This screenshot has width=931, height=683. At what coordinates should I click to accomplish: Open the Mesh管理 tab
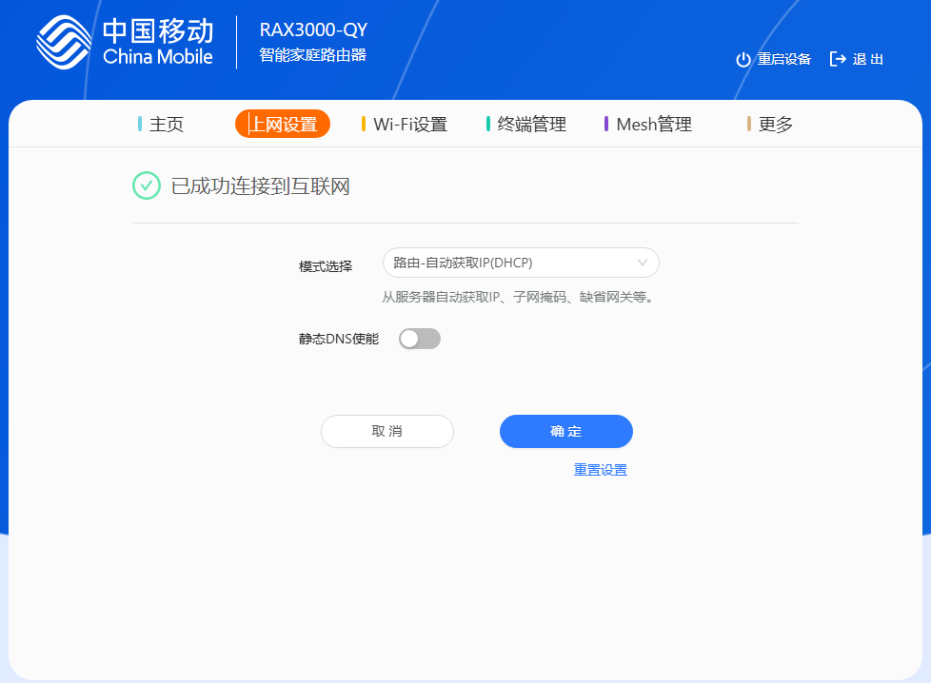tap(653, 125)
